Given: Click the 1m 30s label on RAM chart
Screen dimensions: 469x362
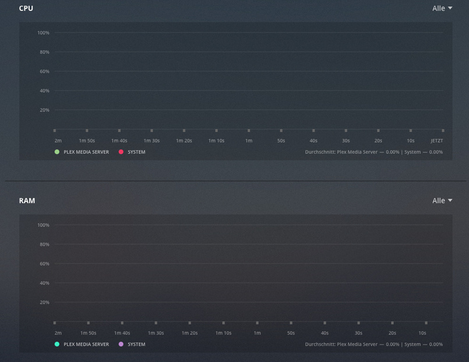Looking at the screenshot, I should coord(156,333).
